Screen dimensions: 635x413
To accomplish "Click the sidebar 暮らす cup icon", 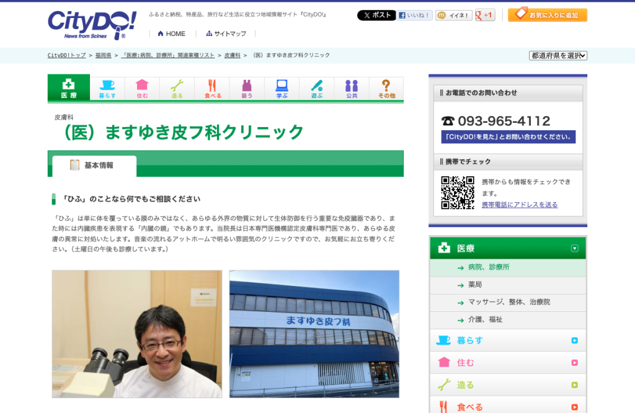I will click(443, 340).
